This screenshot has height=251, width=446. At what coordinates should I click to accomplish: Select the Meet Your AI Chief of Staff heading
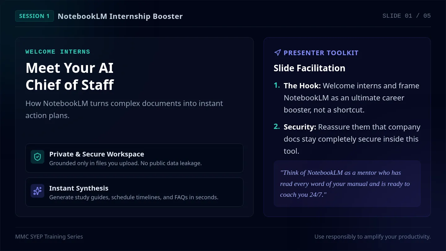(x=70, y=76)
